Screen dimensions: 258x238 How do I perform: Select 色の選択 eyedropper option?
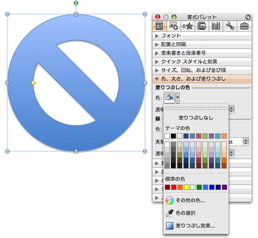[186, 213]
